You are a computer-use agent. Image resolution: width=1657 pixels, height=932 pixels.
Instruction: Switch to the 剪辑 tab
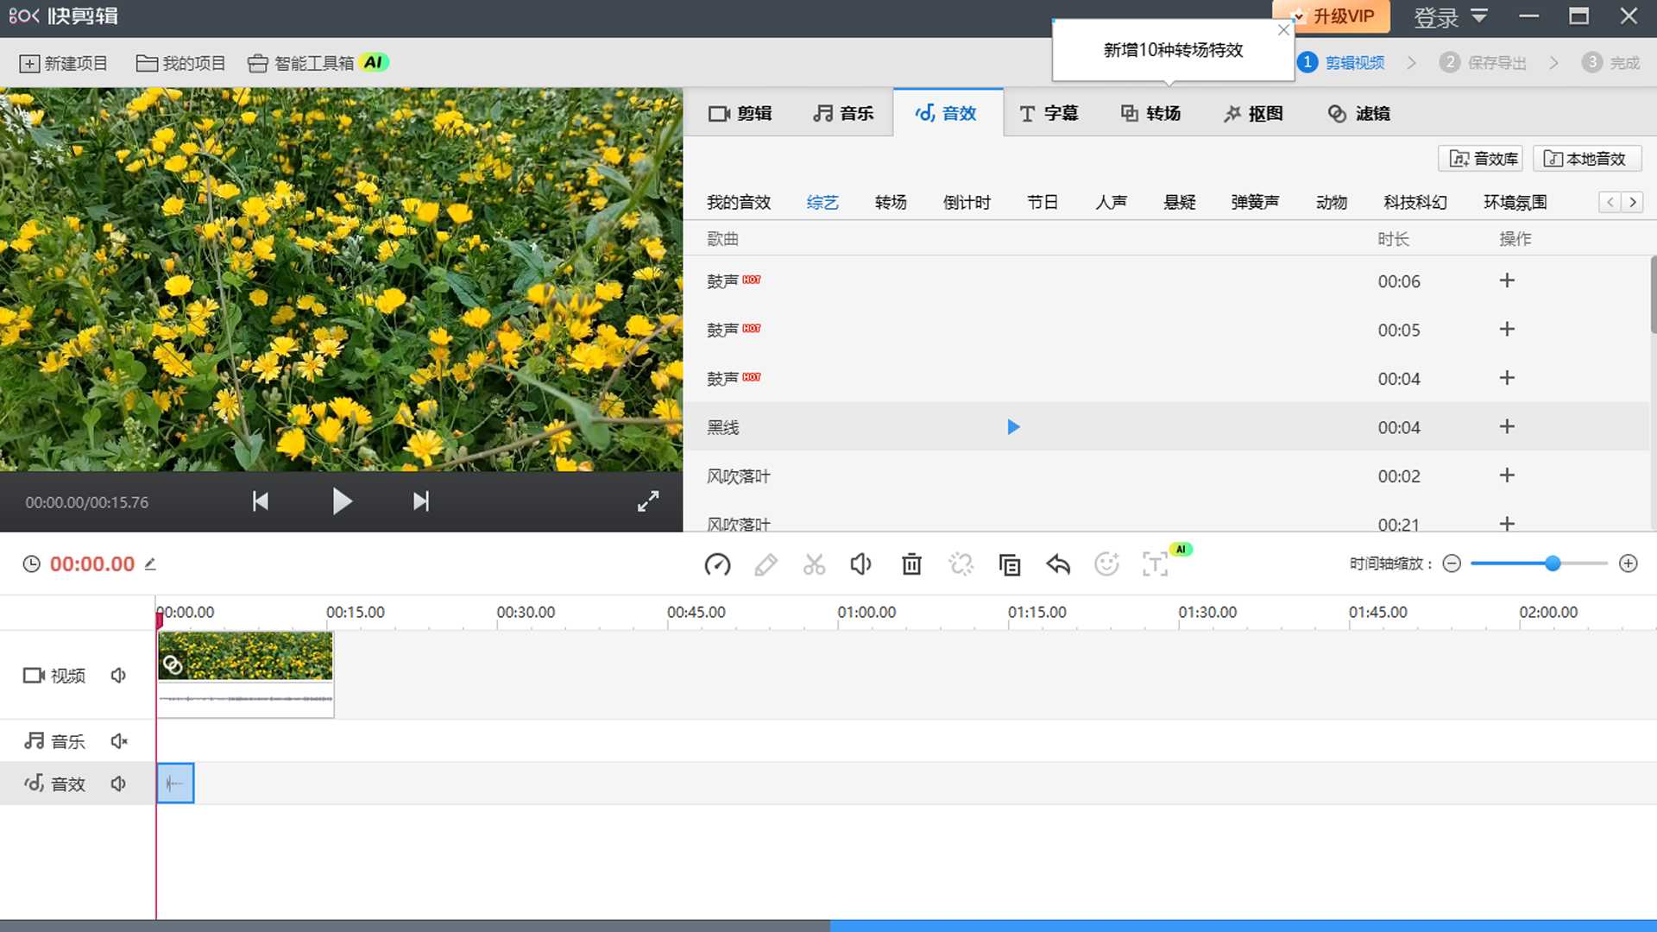pyautogui.click(x=740, y=113)
